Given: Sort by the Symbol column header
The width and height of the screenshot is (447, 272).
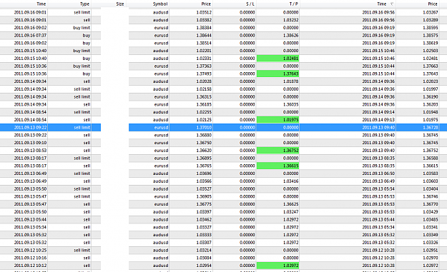Looking at the screenshot, I should [160, 4].
